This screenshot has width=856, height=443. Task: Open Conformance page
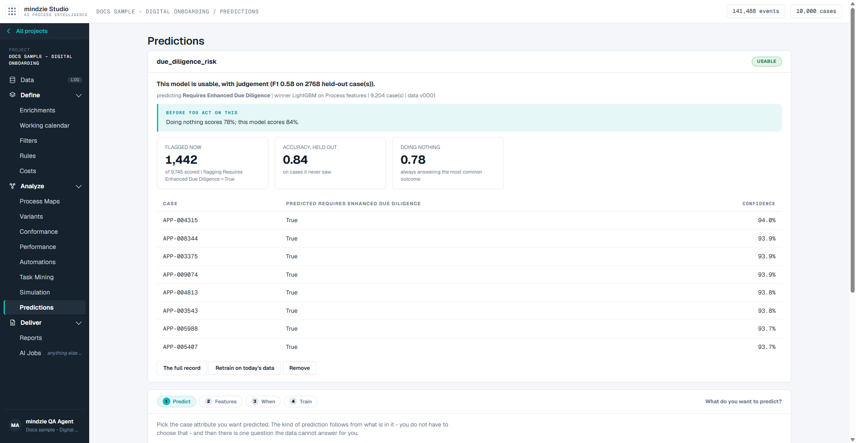pos(39,232)
